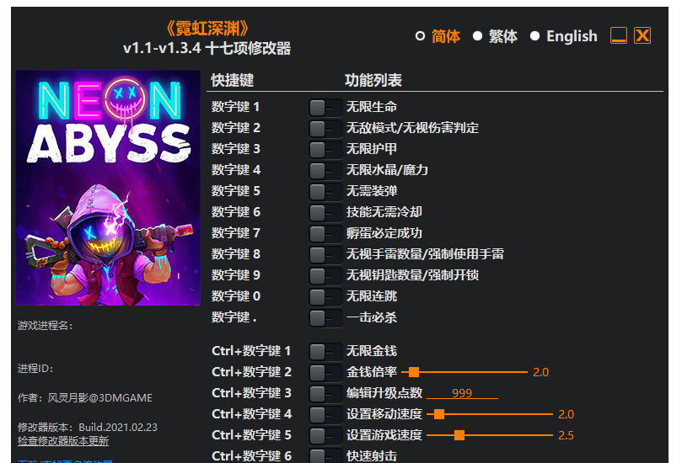Enable 无需装弹 toggle

click(x=325, y=192)
